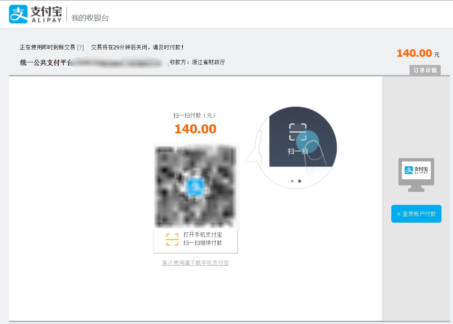Select the second carousel dot in the phone illustration
Viewport: 453px width, 324px height.
(x=300, y=181)
